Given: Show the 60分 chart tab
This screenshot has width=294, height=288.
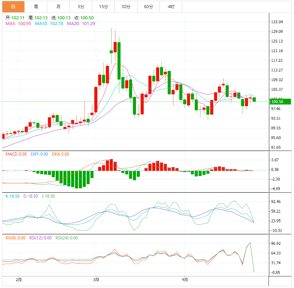Looking at the screenshot, I should point(148,7).
